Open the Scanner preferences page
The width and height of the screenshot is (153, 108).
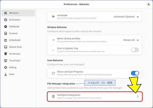tap(18, 33)
